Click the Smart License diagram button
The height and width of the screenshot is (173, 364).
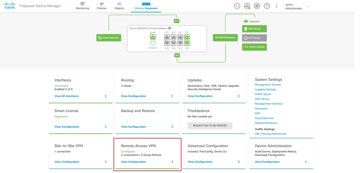(254, 47)
